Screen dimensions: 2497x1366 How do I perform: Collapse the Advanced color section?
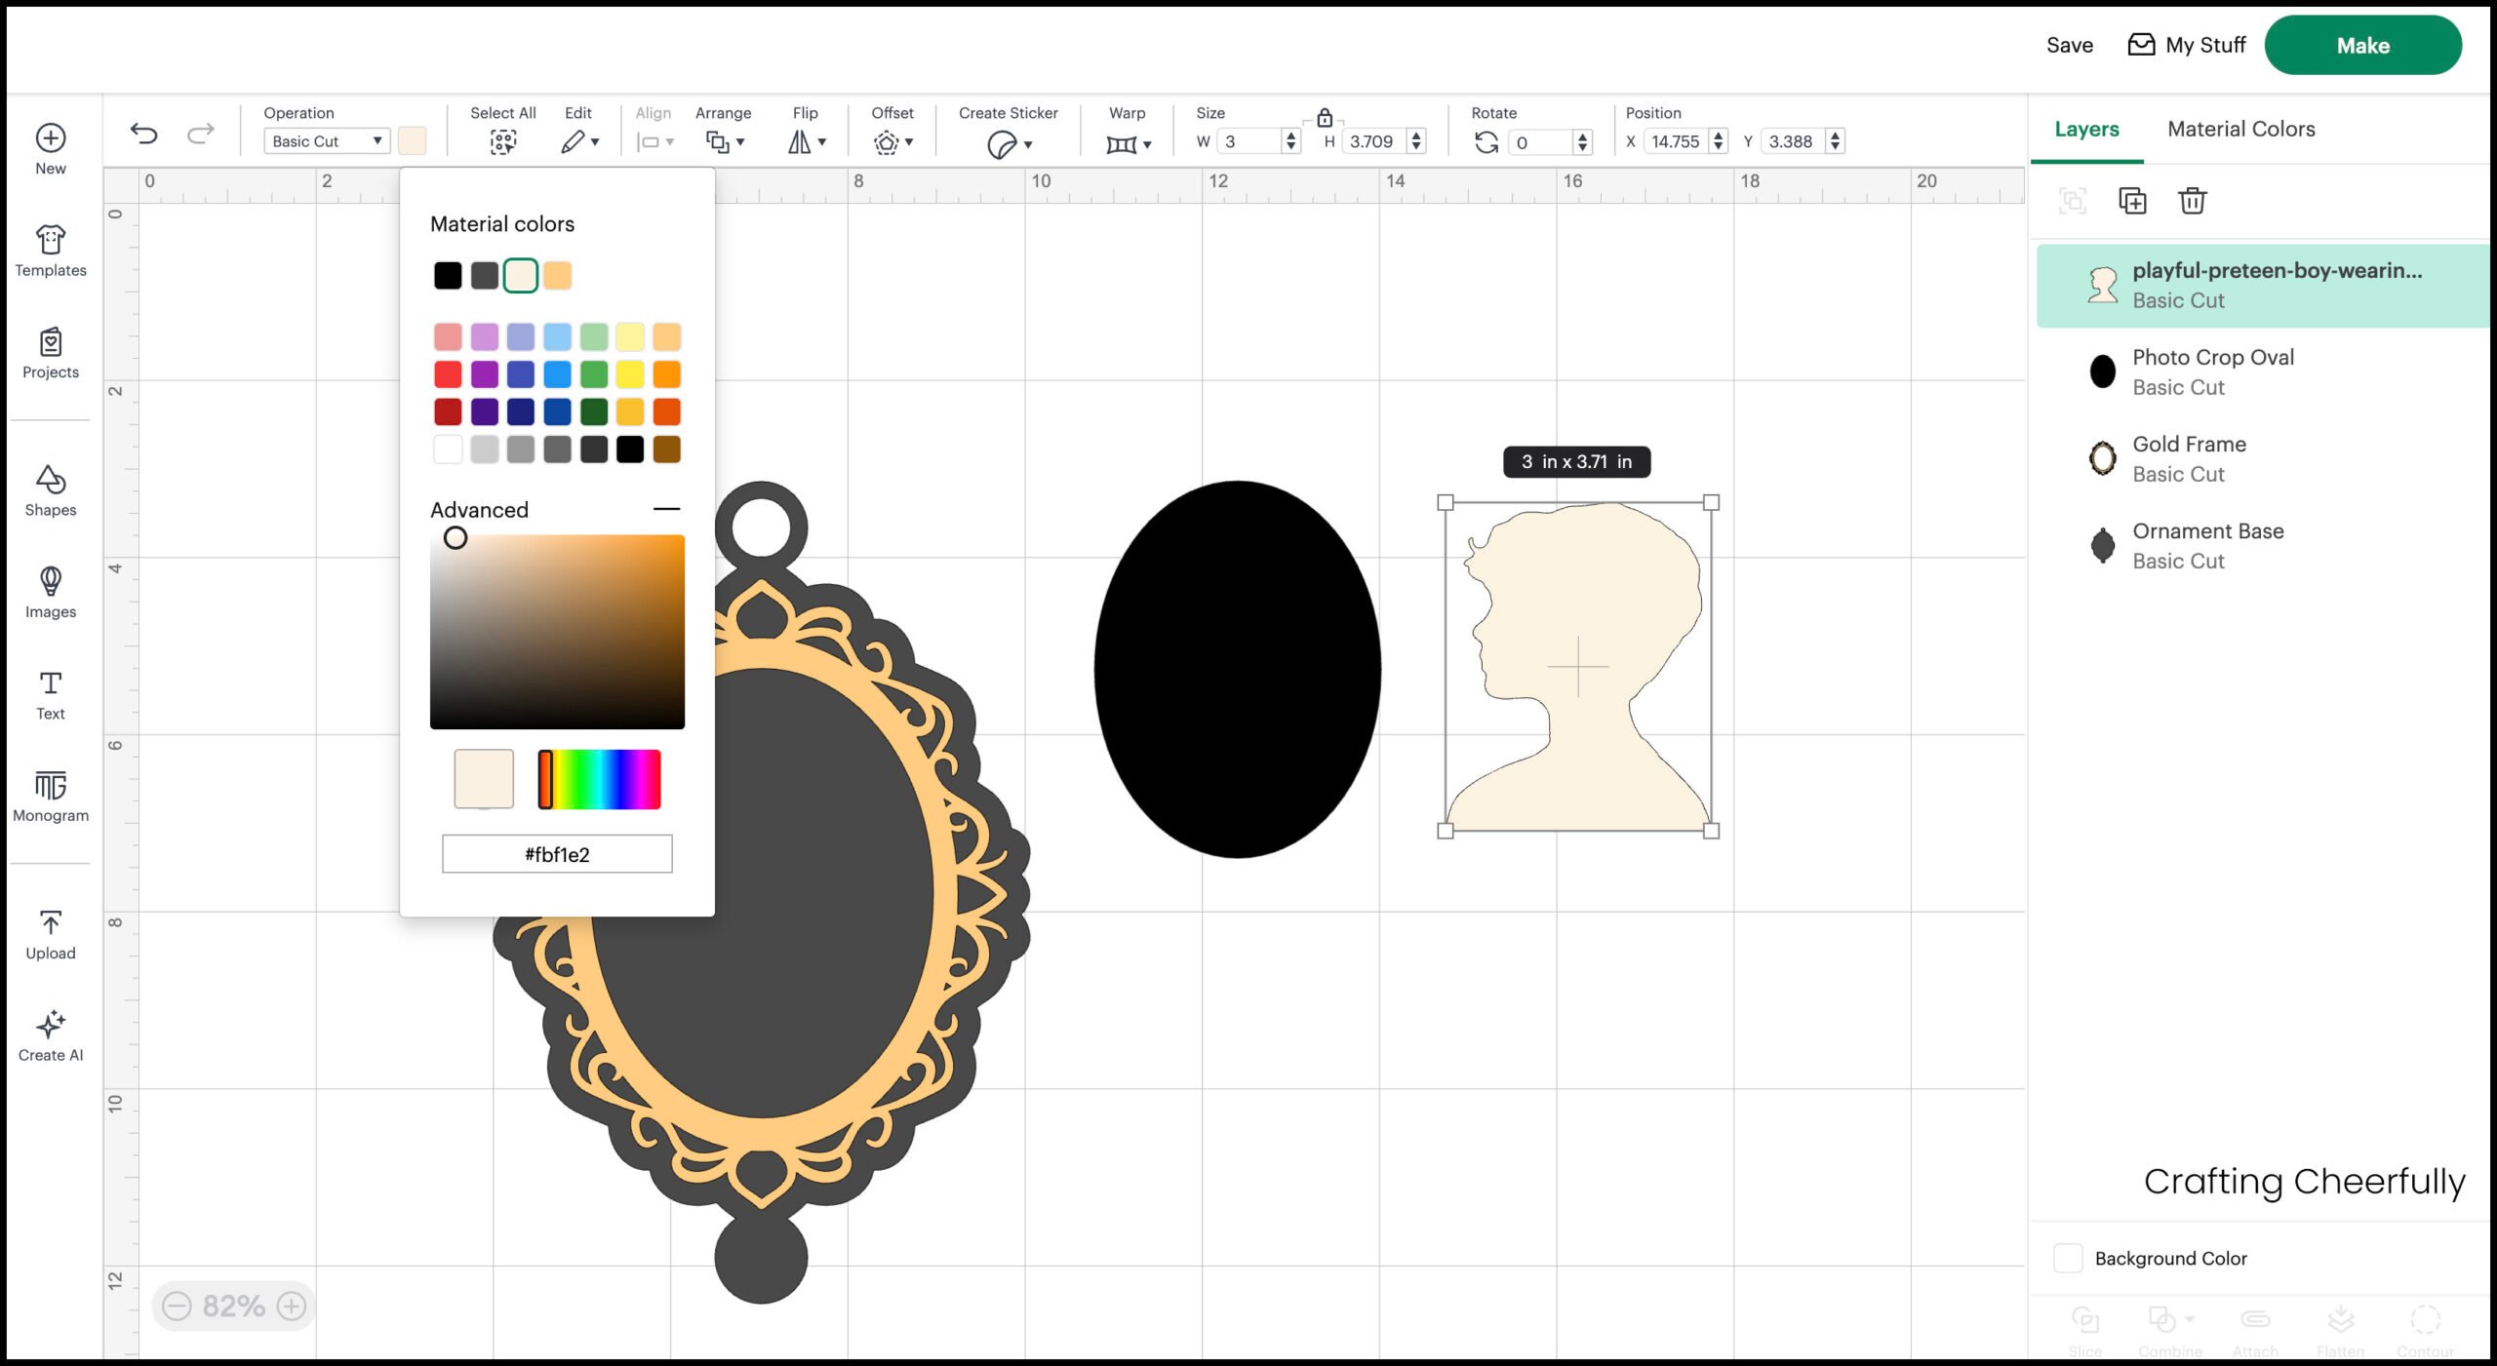(x=668, y=508)
